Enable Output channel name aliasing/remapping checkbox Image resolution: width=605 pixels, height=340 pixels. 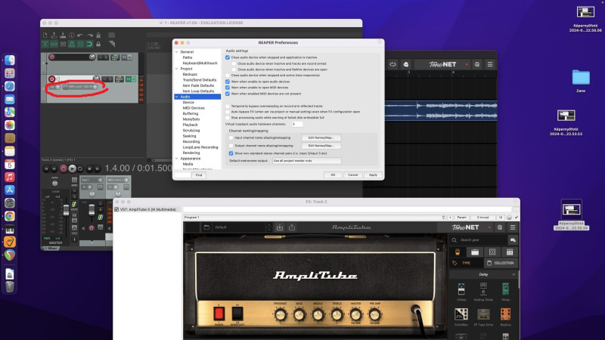click(x=231, y=146)
